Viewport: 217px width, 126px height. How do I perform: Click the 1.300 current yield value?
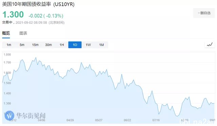[13, 15]
